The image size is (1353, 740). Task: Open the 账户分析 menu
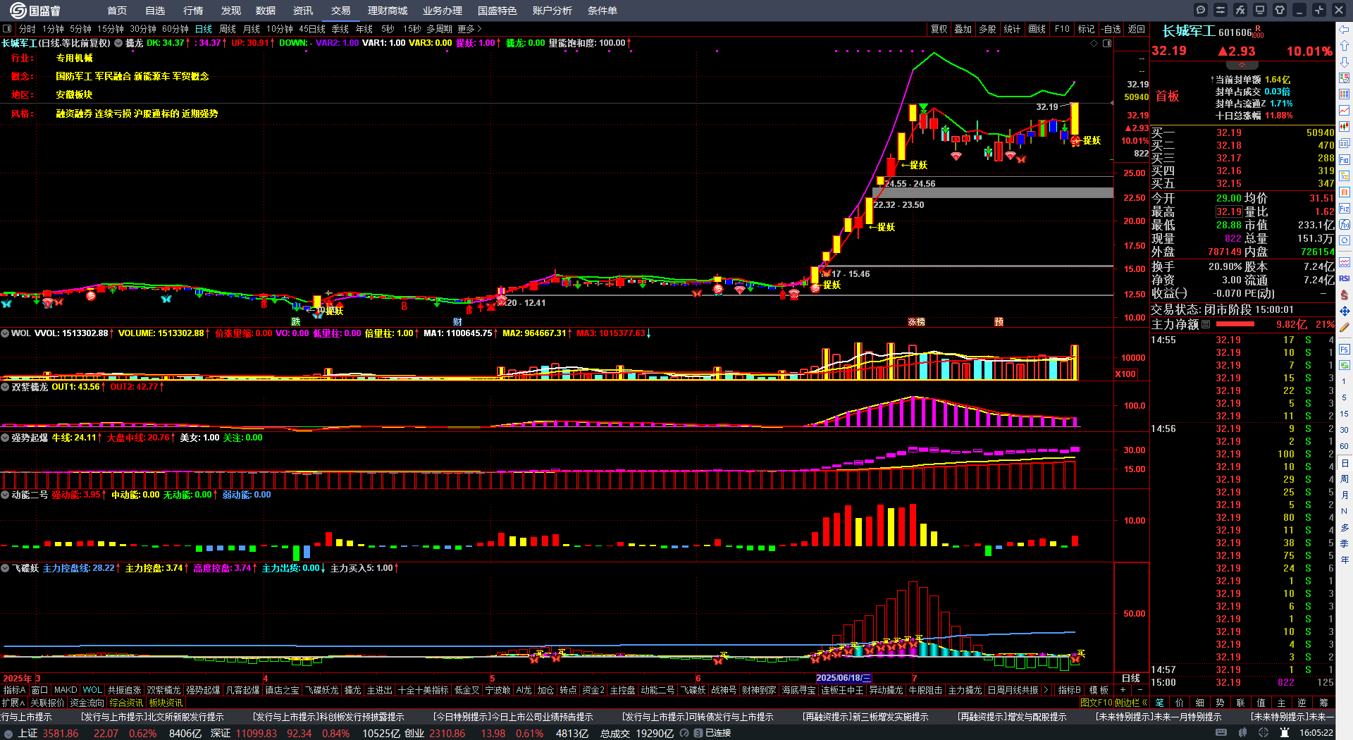[552, 11]
